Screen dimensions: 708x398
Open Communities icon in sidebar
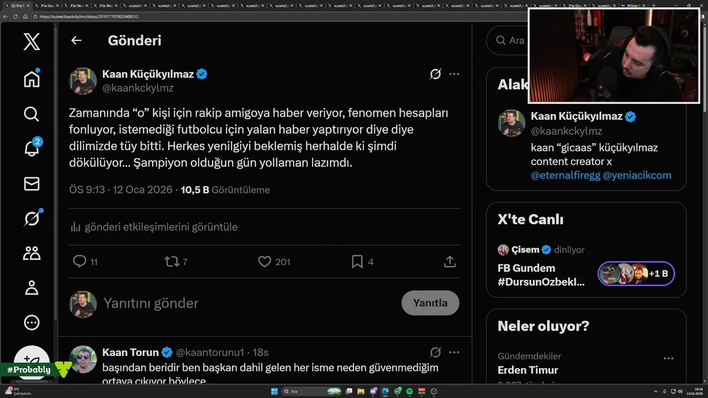[32, 253]
